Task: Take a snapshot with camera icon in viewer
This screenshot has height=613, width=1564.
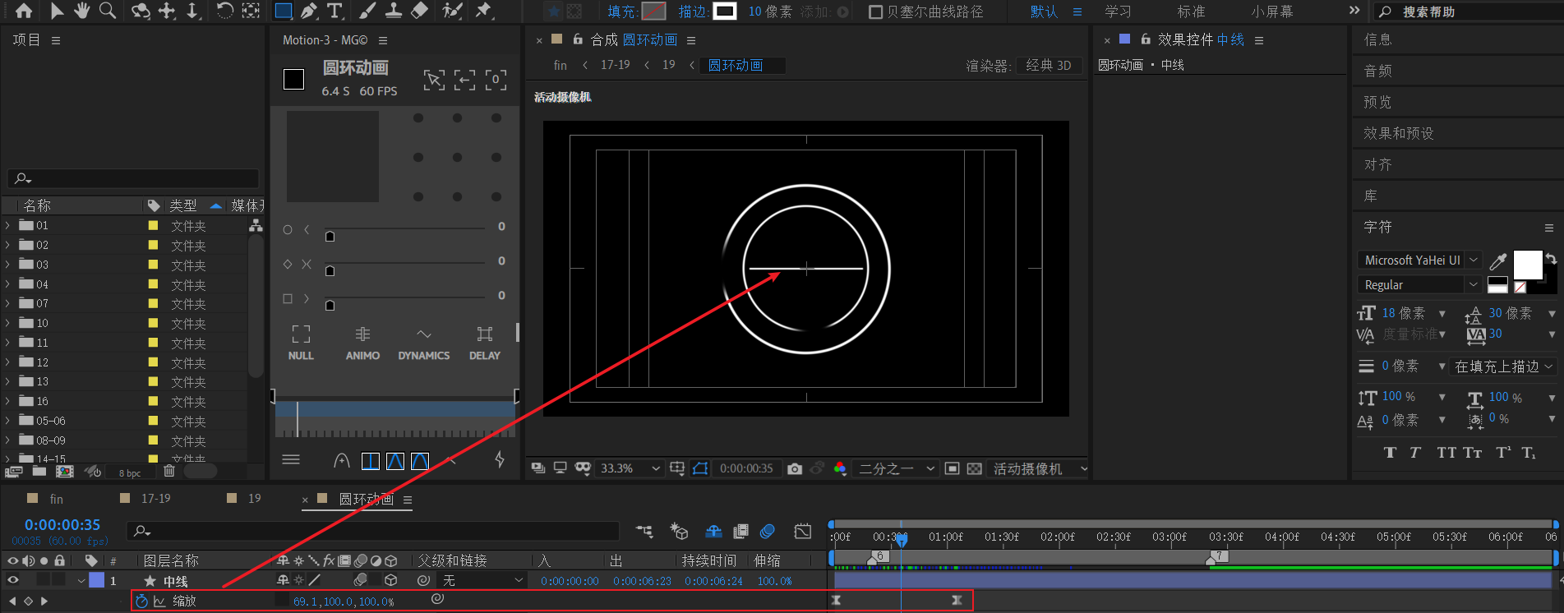Action: (795, 468)
